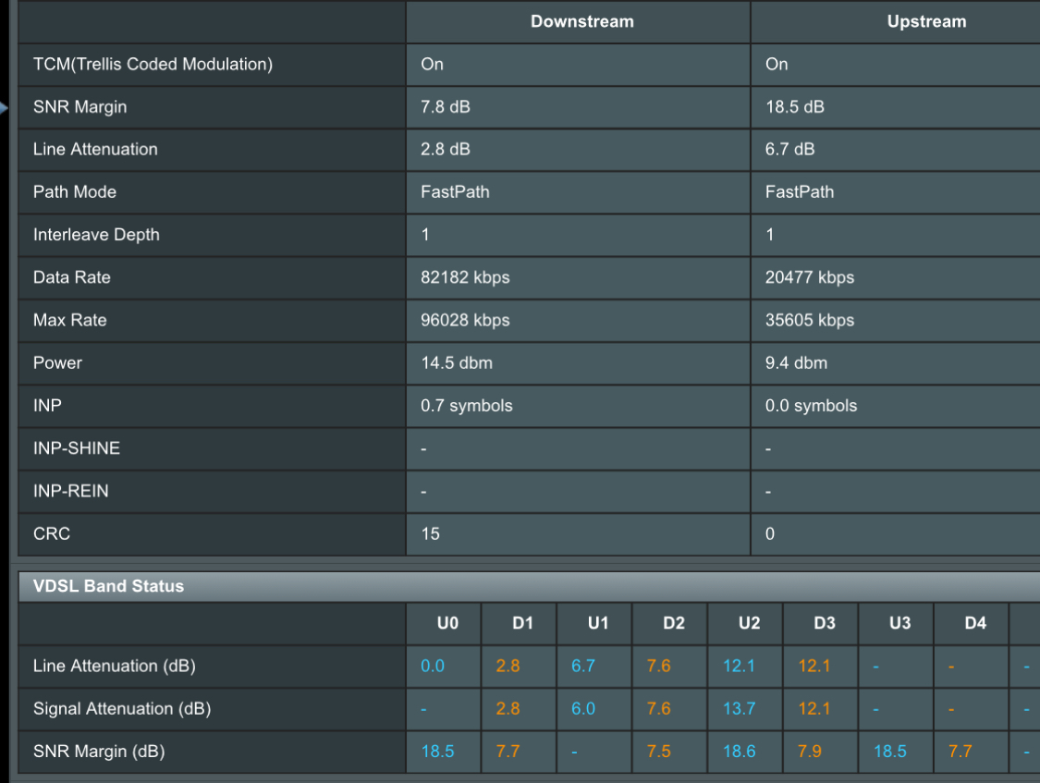1040x783 pixels.
Task: Click the U2 band column header
Action: coord(750,623)
